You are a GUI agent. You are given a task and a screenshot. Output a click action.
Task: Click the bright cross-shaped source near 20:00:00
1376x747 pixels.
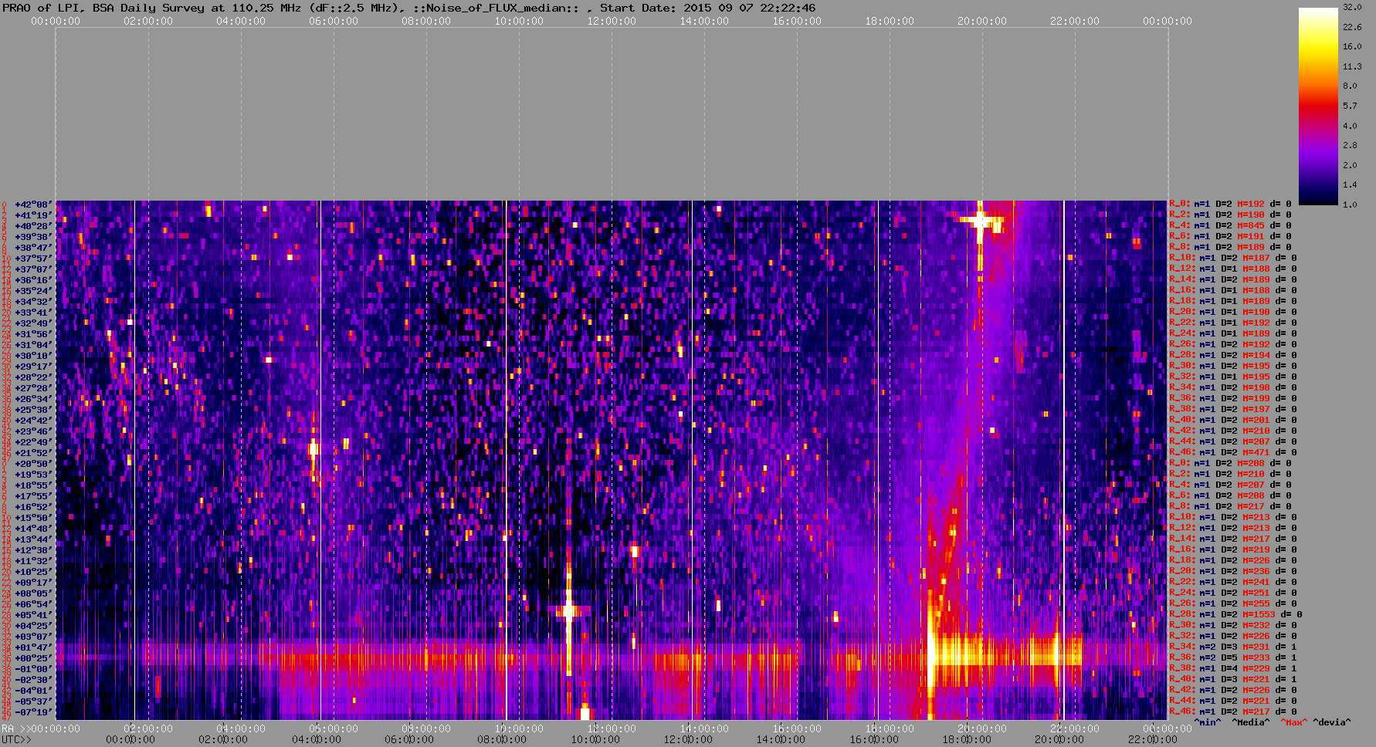pos(980,221)
